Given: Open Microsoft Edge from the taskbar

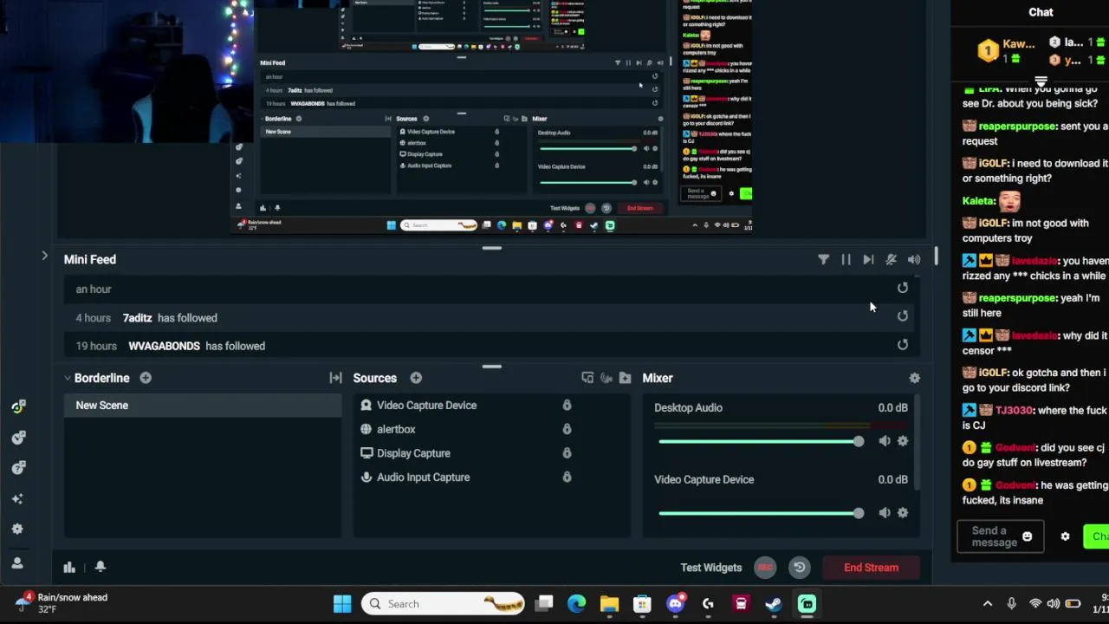Looking at the screenshot, I should tap(576, 604).
